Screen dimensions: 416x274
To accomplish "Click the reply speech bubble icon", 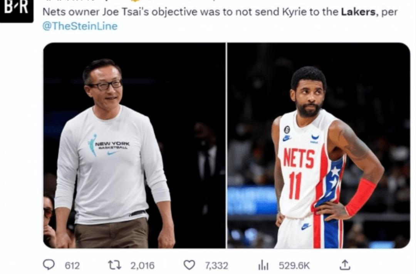I will 49,264.
